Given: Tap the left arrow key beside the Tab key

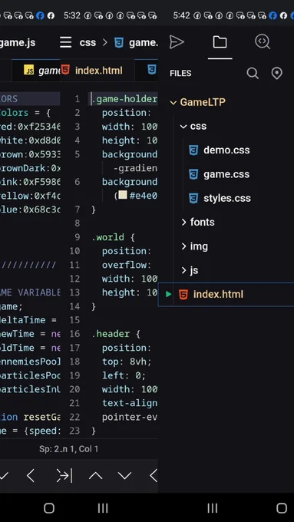Looking at the screenshot, I should pos(31,476).
